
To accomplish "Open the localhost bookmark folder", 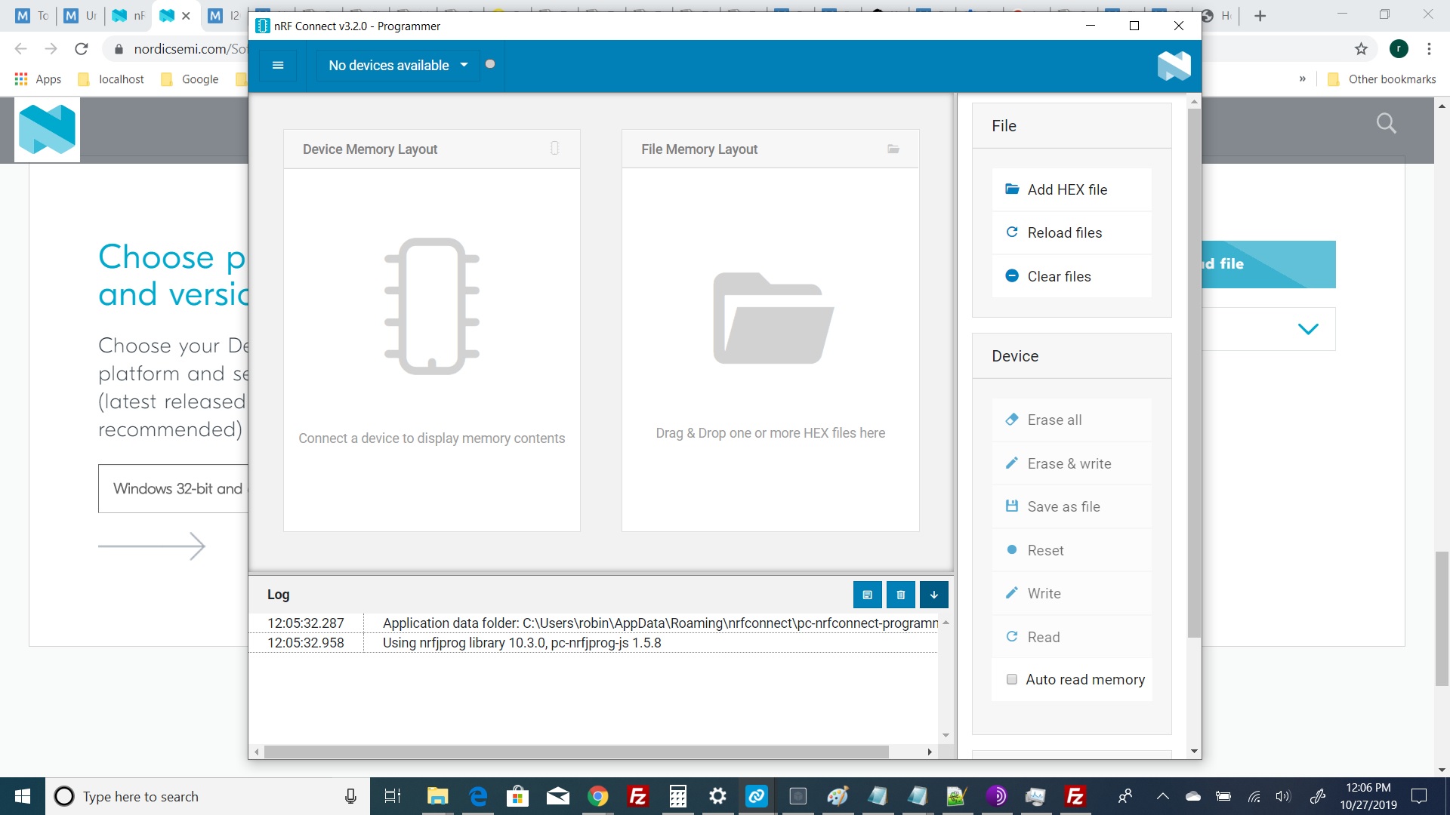I will [x=111, y=79].
